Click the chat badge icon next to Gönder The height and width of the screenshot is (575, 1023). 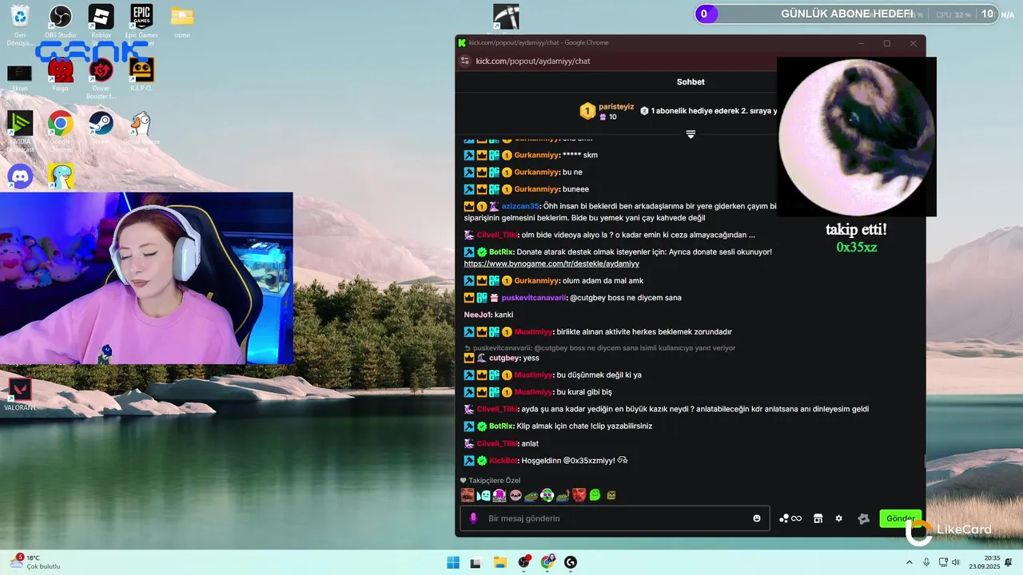point(863,518)
